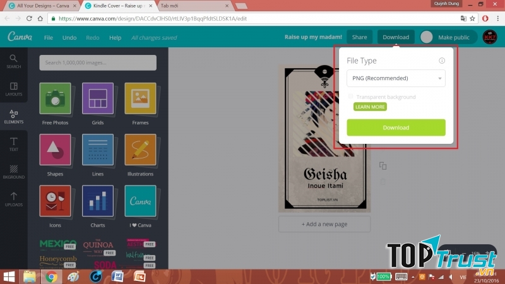Viewport: 505px width, 284px height.
Task: Open the Charts element category
Action: (98, 201)
